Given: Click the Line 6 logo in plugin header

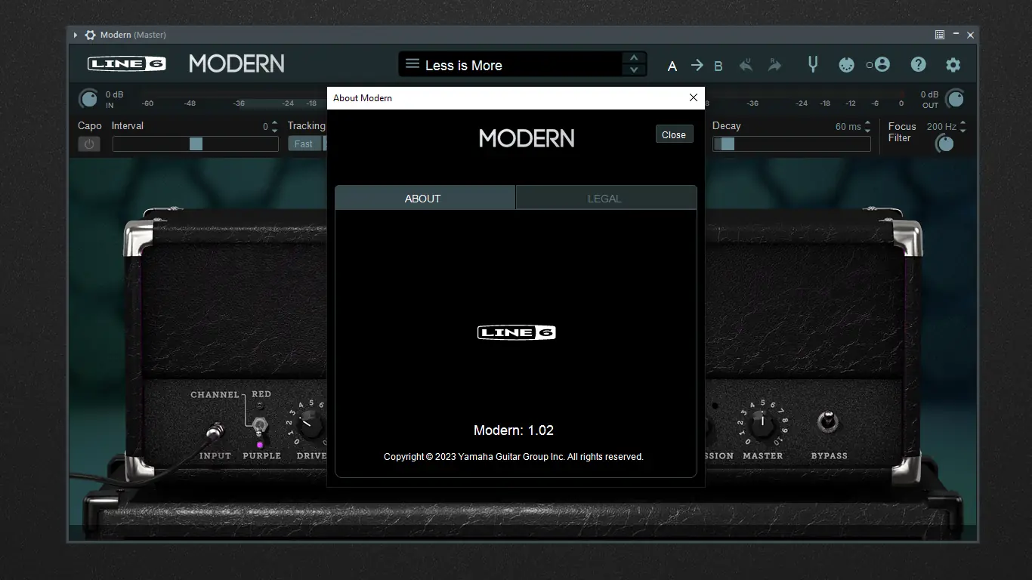Looking at the screenshot, I should [x=127, y=64].
